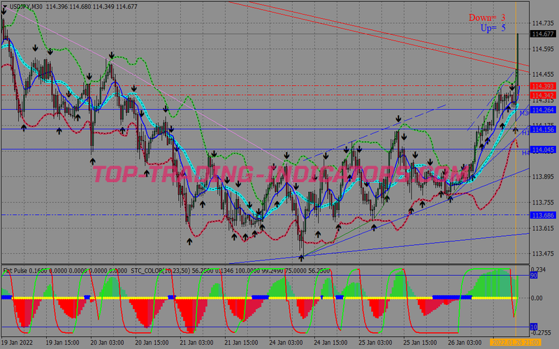Click the 113.755 price scale value
The height and width of the screenshot is (349, 559).
point(543,202)
